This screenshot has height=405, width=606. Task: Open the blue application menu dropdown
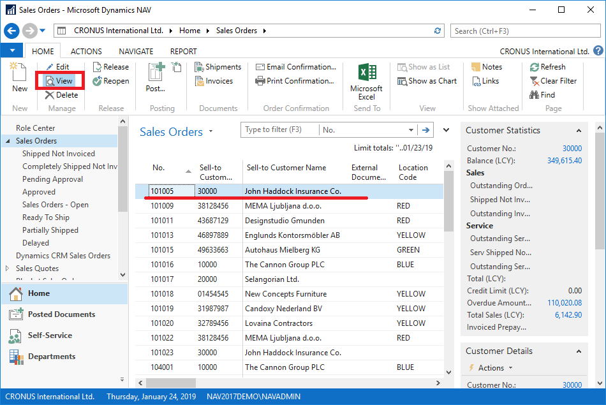click(x=12, y=50)
